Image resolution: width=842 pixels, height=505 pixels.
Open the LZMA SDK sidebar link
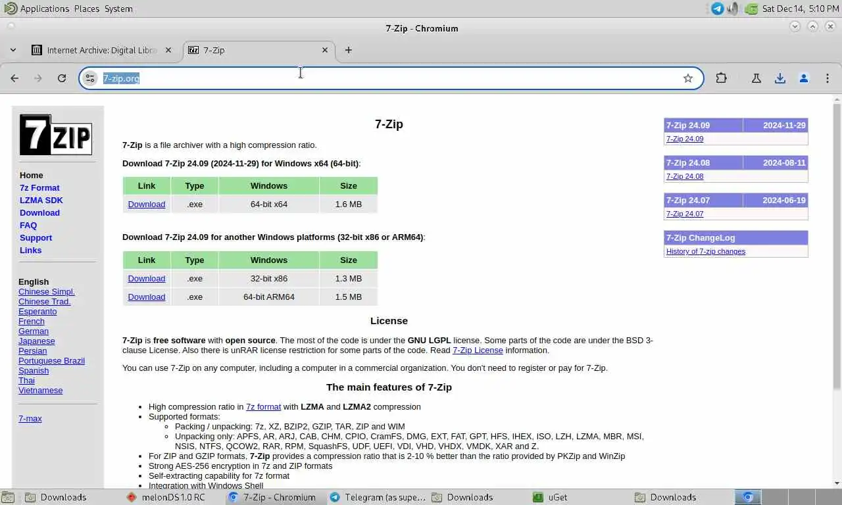pyautogui.click(x=41, y=201)
